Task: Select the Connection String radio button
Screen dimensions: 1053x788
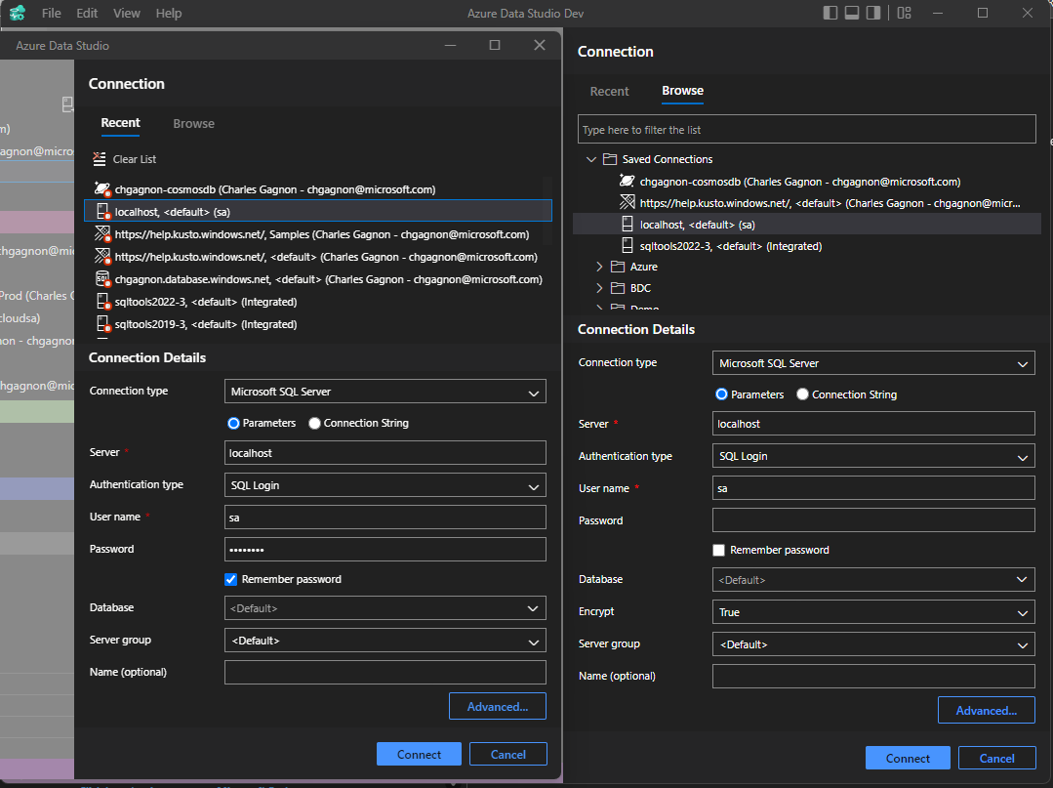Action: point(314,421)
